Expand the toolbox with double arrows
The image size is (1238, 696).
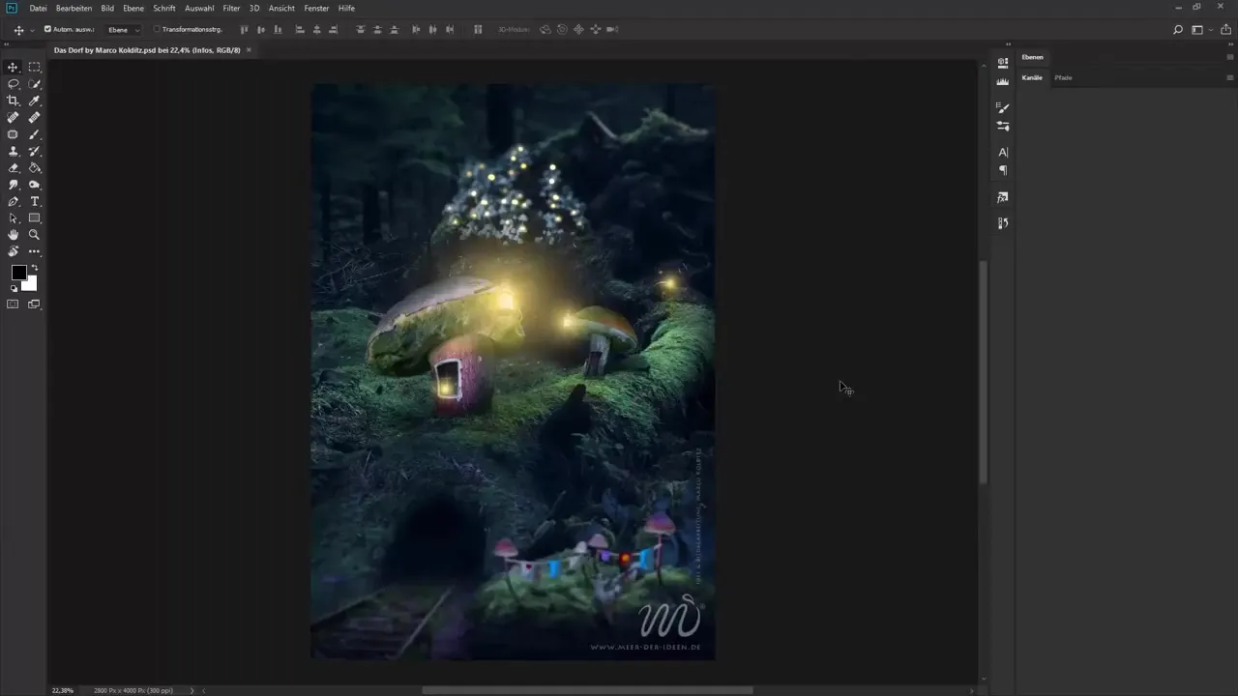click(8, 44)
